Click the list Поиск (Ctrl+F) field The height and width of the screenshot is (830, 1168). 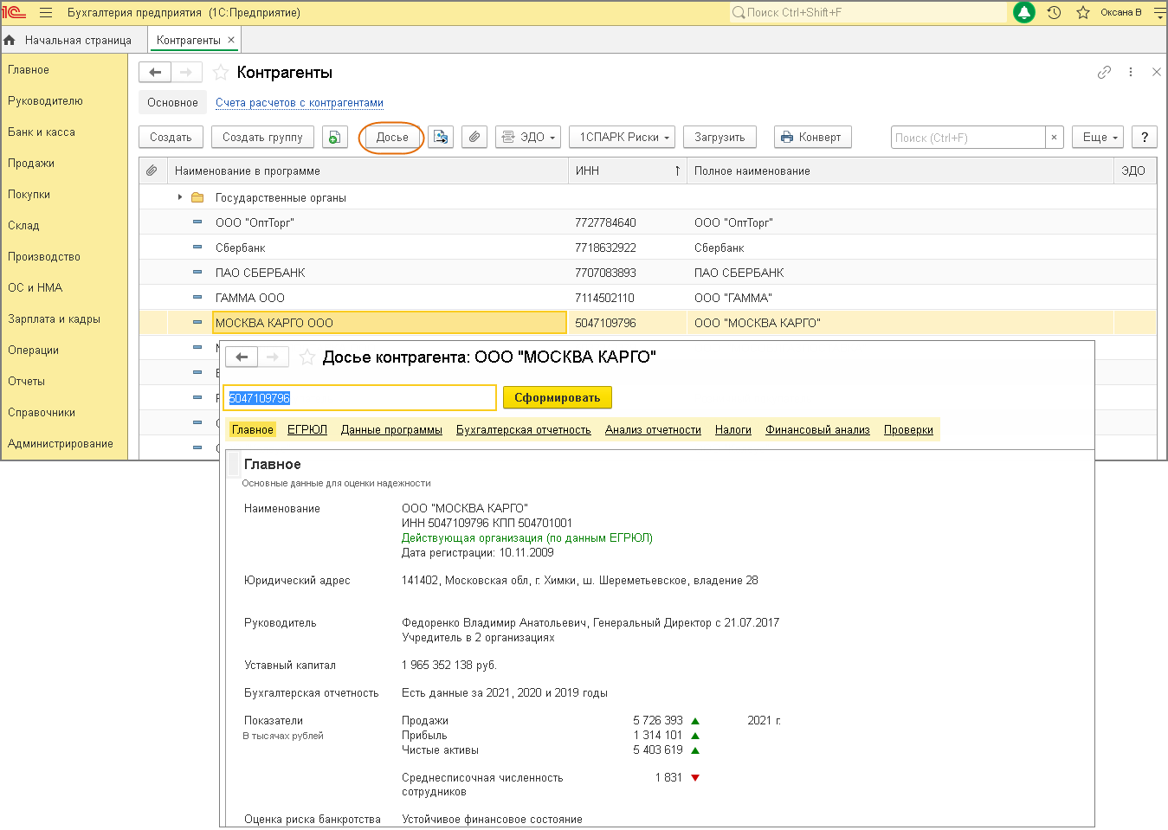pyautogui.click(x=968, y=137)
